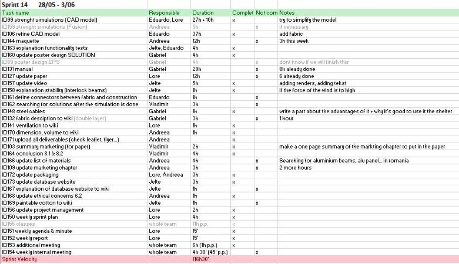
Task: Click the note 'try to simplify the model'
Action: tap(308, 20)
